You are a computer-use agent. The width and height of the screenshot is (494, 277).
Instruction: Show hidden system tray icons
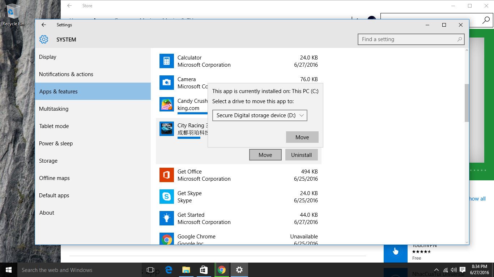pos(436,270)
